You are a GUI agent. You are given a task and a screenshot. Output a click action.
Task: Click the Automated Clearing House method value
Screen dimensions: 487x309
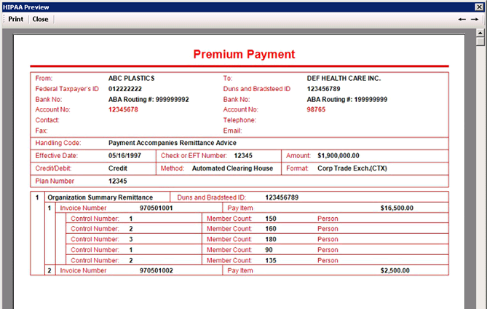pos(232,168)
